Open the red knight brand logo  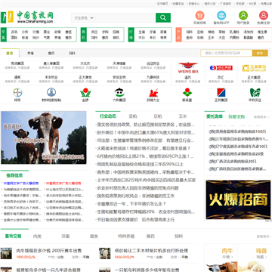[153, 93]
